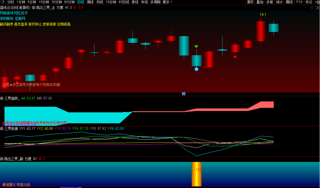Open the 跳出三界_主 indicator dropdown

click(x=34, y=7)
